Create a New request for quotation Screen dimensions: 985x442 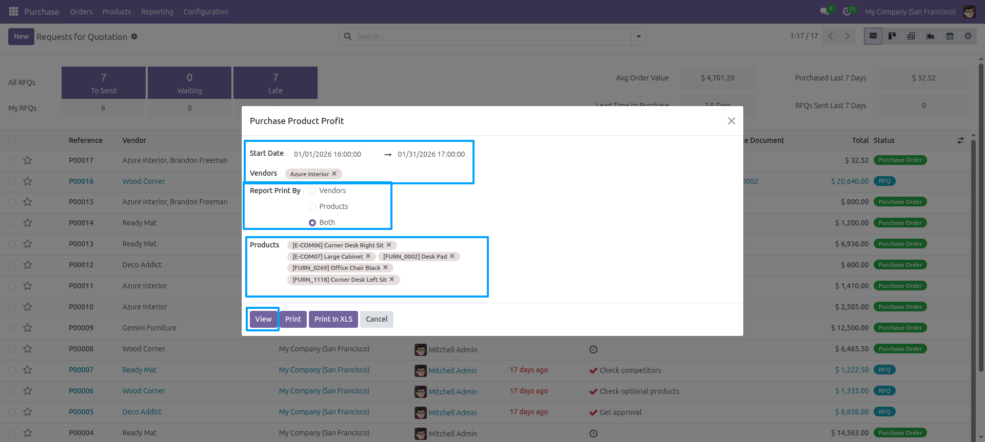pos(21,36)
